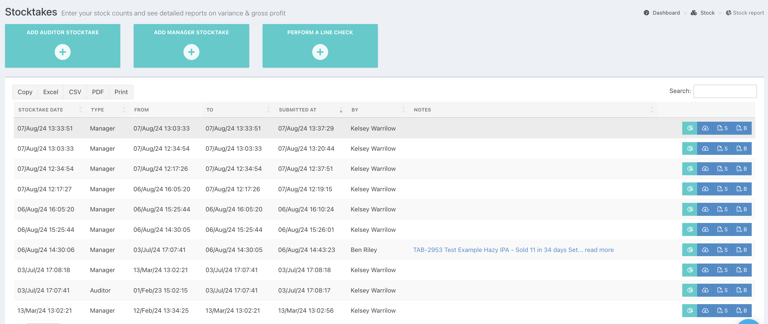The image size is (768, 324).
Task: Focus the Search input field
Action: 725,91
